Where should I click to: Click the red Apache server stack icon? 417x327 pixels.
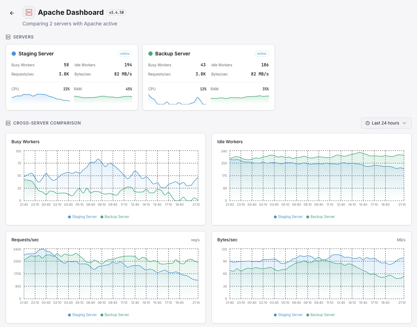coord(29,12)
